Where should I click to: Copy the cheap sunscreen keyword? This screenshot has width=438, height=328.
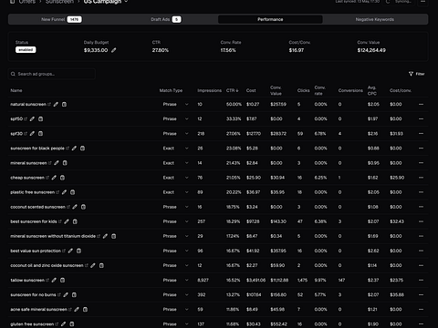tap(62, 178)
